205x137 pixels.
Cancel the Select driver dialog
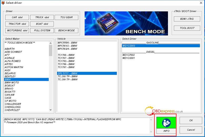click(191, 130)
